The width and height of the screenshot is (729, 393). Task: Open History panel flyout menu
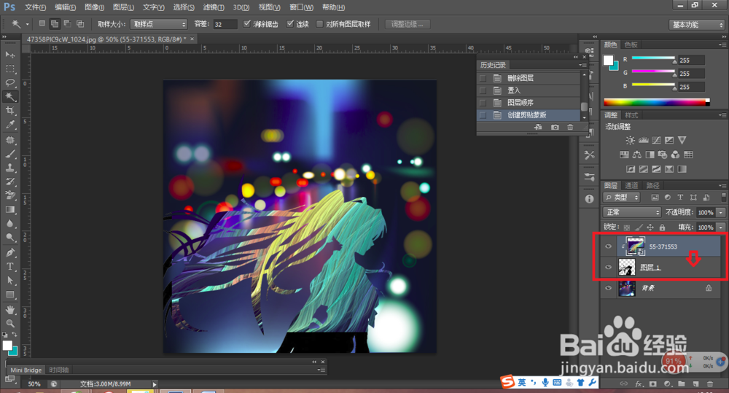(582, 65)
